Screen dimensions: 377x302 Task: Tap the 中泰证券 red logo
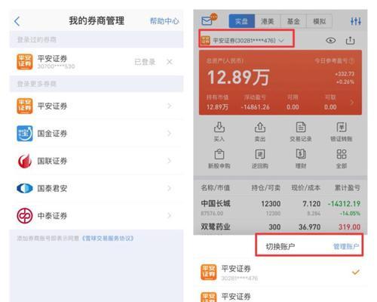click(25, 216)
